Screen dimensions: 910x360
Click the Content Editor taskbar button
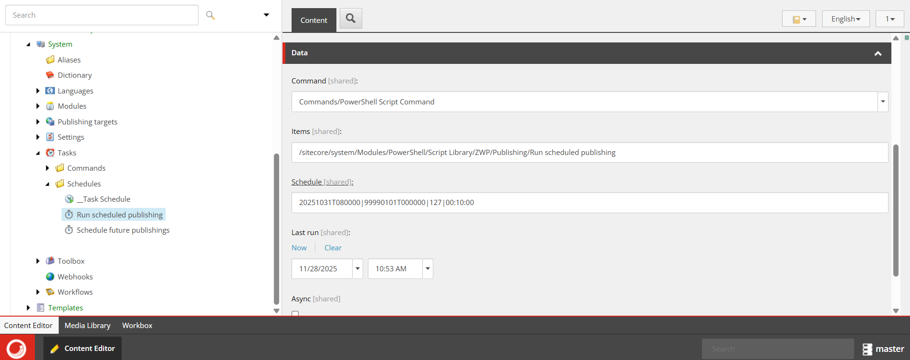pyautogui.click(x=83, y=348)
